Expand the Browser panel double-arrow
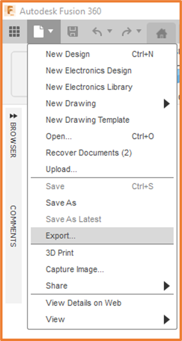This screenshot has width=182, height=341. click(13, 116)
